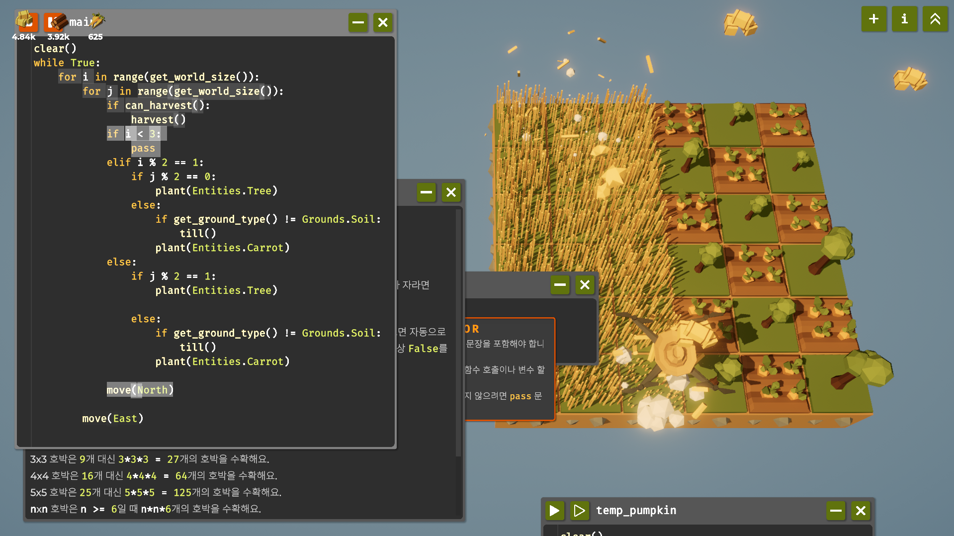Open the info panel button
The width and height of the screenshot is (954, 536).
pyautogui.click(x=904, y=19)
